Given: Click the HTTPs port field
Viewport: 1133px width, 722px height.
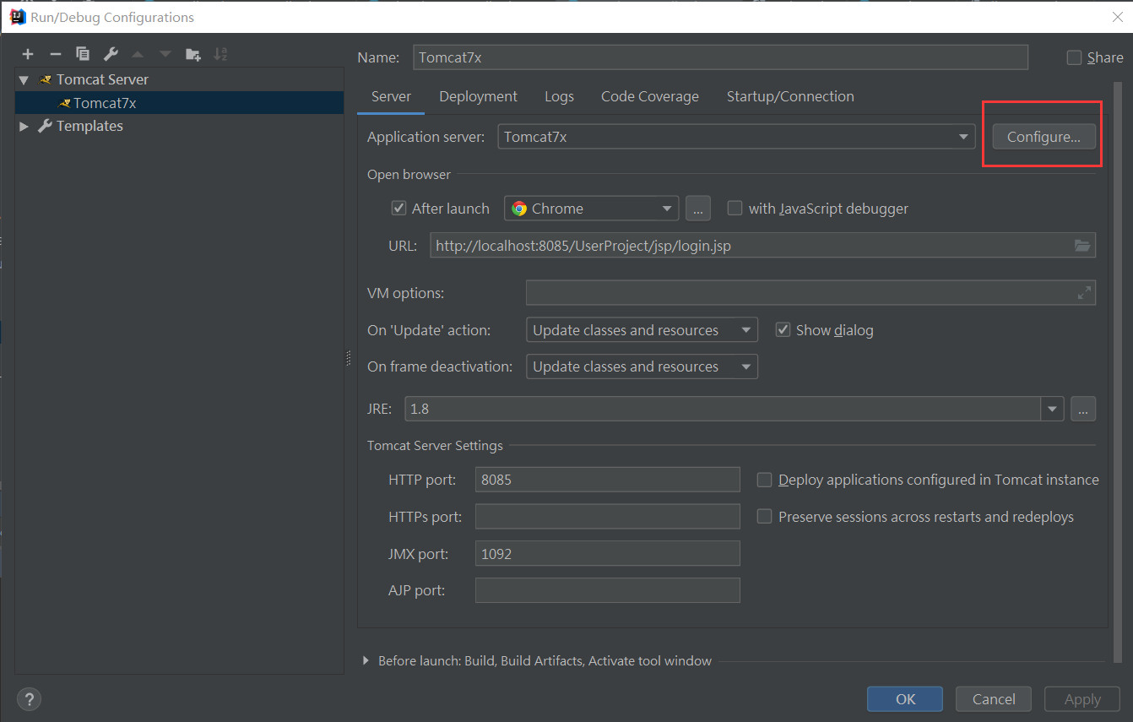Looking at the screenshot, I should [608, 517].
